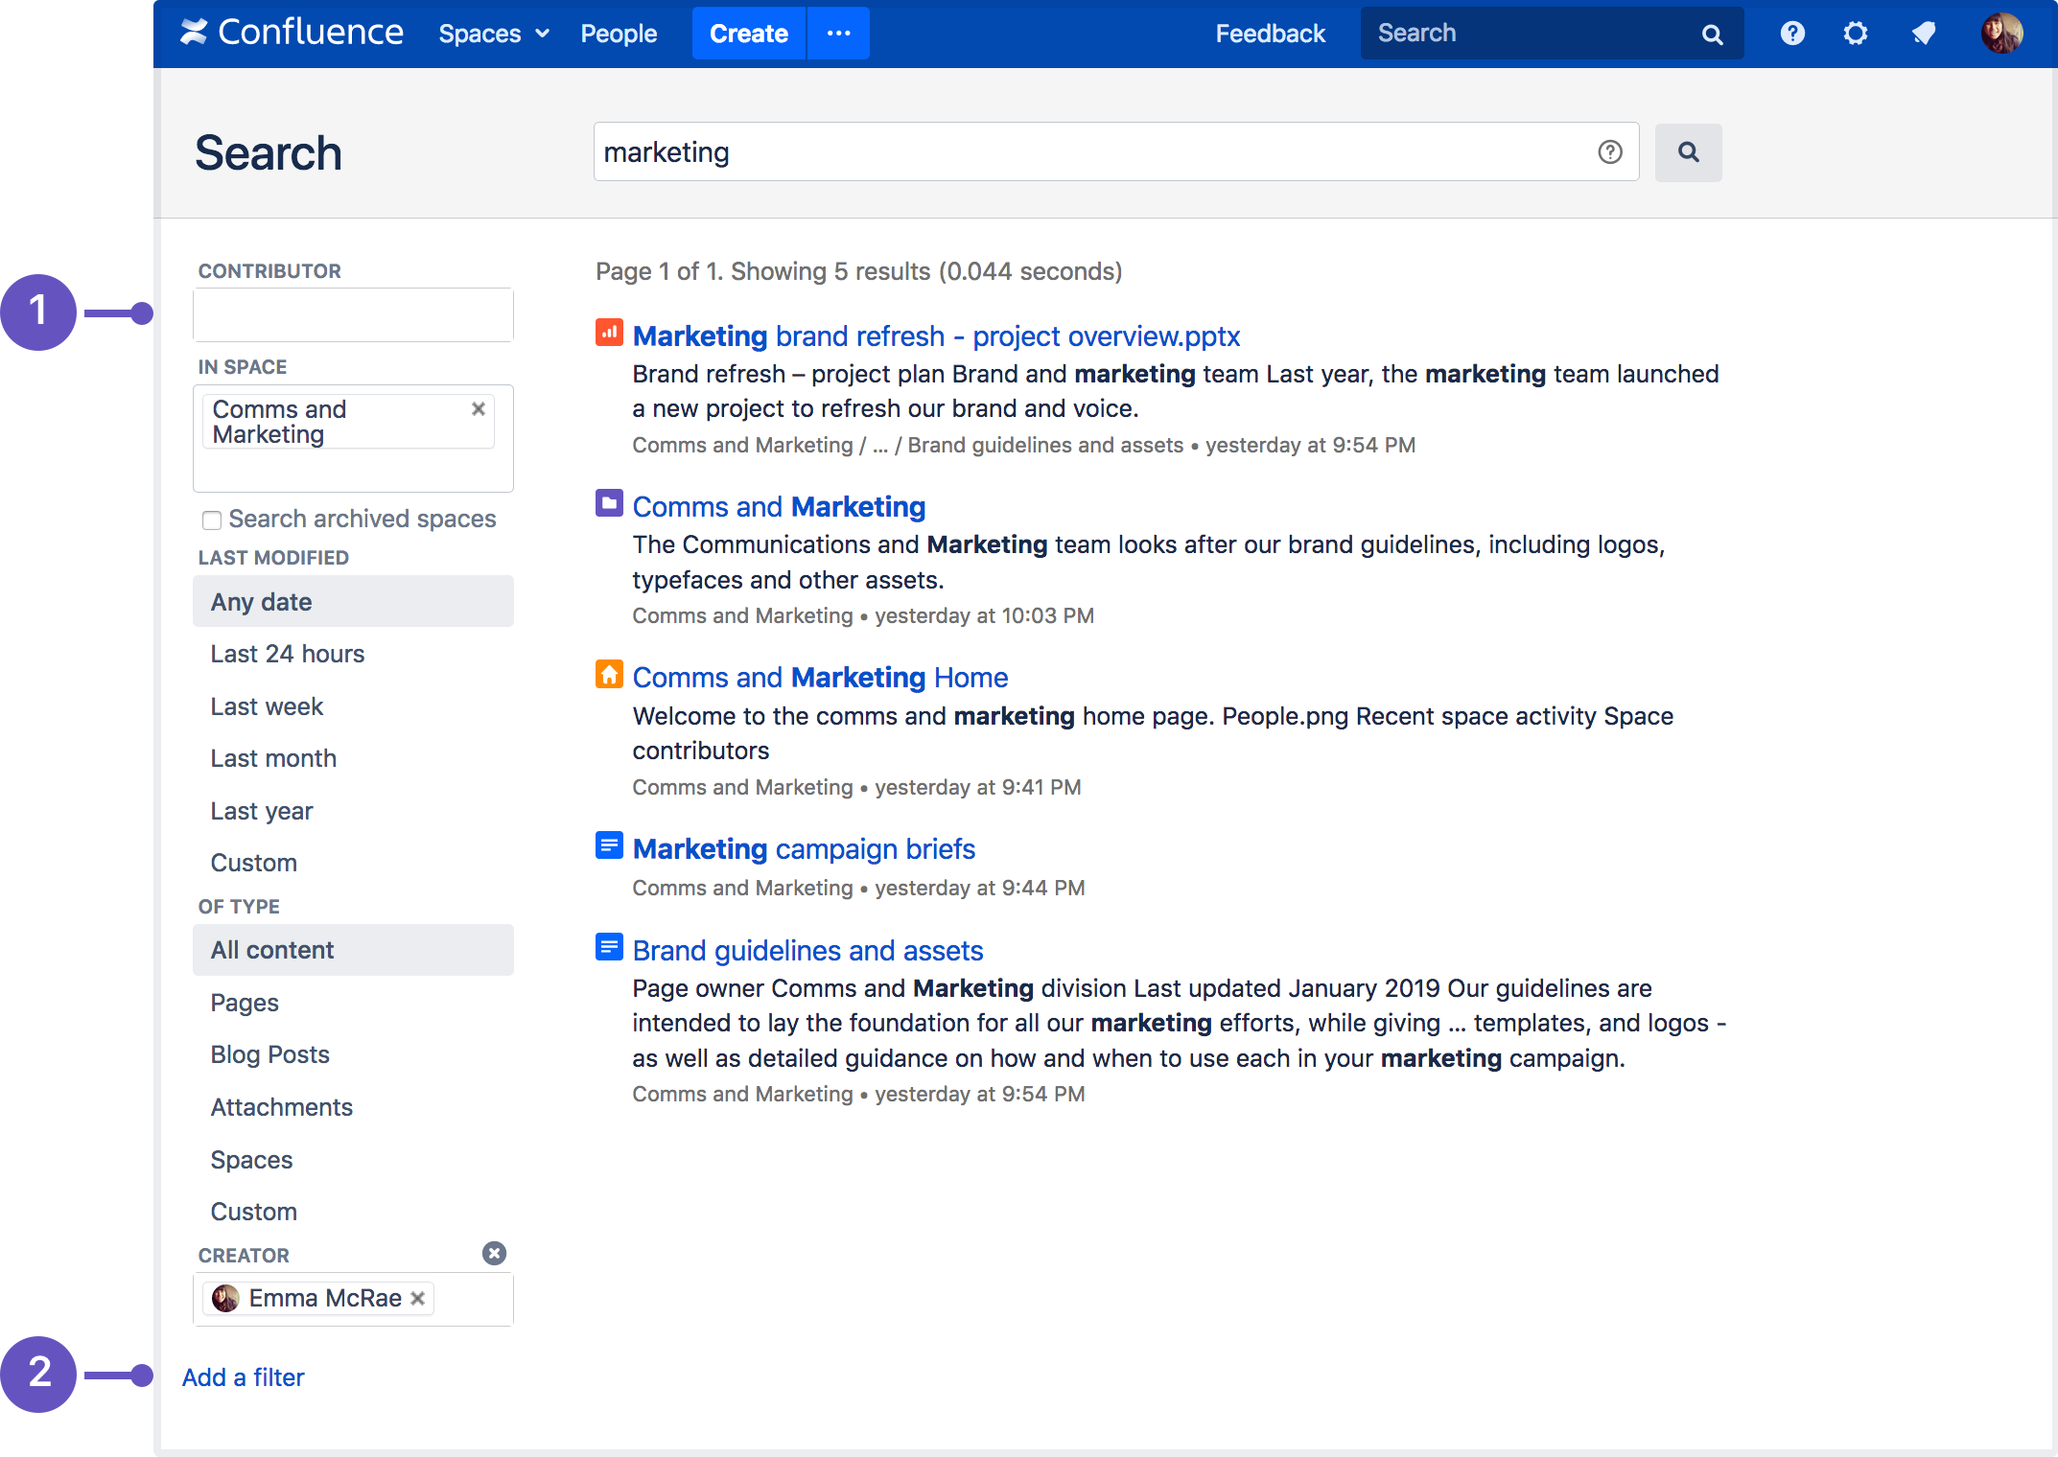Select Pages content type filter
2058x1457 pixels.
[246, 1002]
